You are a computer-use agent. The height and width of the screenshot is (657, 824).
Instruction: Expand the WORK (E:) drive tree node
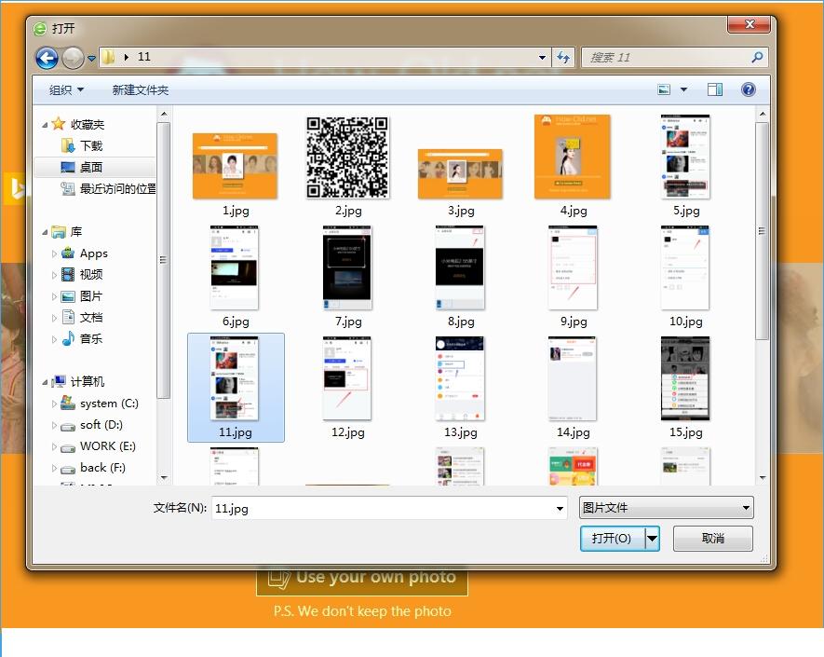[x=54, y=447]
